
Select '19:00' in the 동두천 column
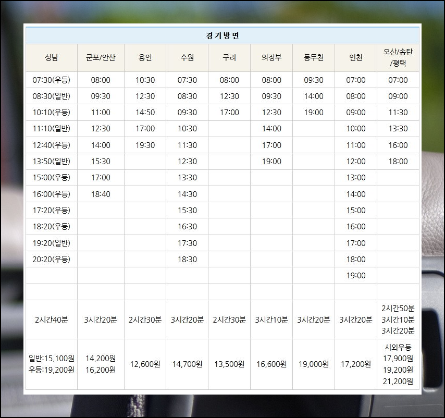click(314, 112)
